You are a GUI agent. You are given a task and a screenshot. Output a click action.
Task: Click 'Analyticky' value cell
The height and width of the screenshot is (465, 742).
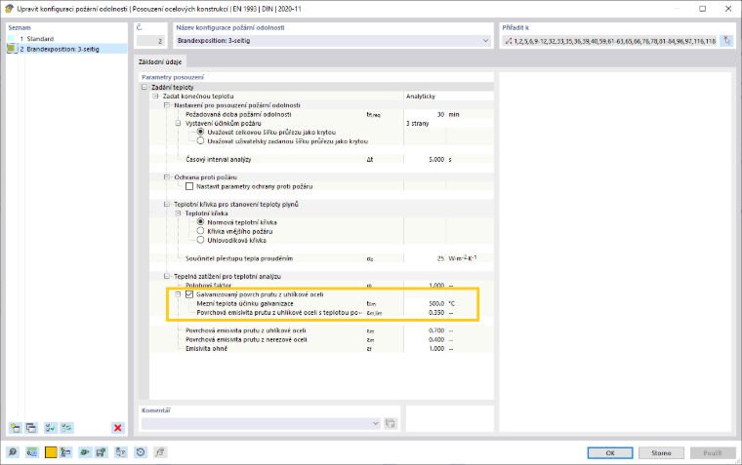pyautogui.click(x=448, y=96)
